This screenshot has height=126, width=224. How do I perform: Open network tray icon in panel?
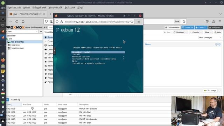(3, 98)
